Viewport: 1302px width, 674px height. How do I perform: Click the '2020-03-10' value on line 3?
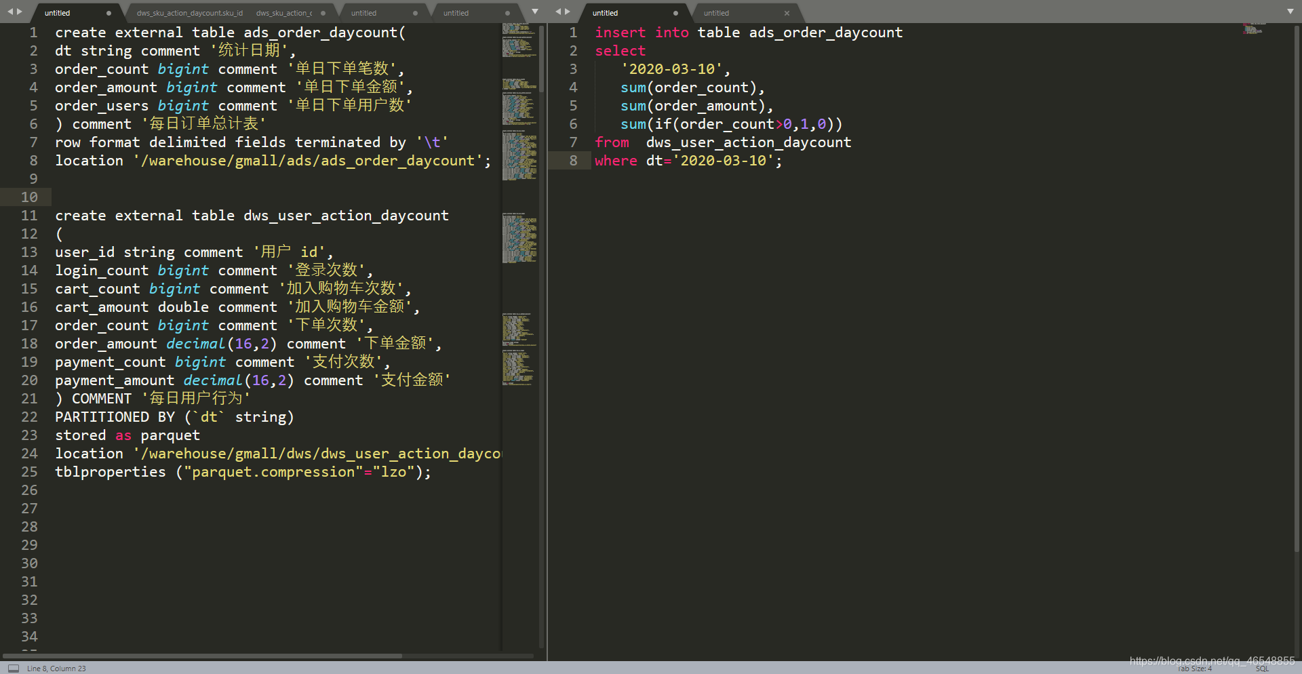672,69
